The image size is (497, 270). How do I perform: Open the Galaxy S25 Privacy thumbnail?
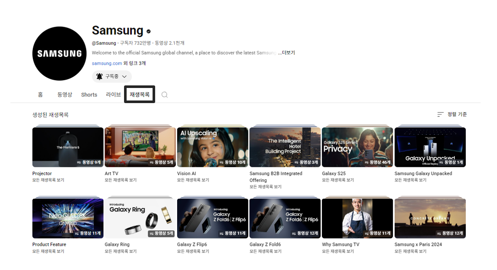[357, 147]
